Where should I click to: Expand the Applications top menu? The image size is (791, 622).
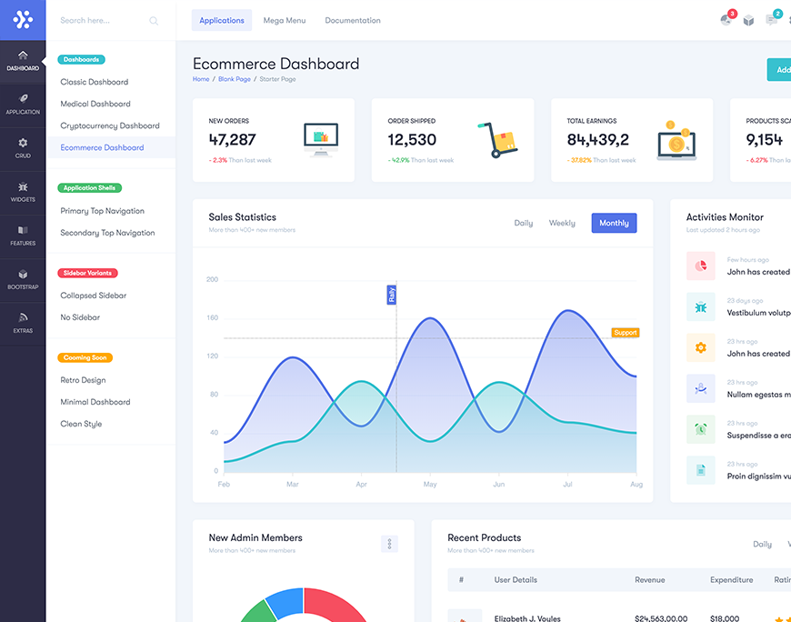click(x=222, y=20)
